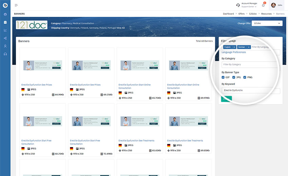Uncheck the PNG banner type

245,78
